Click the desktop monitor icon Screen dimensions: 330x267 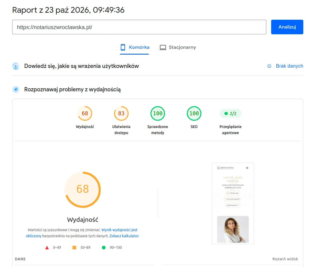click(x=163, y=47)
